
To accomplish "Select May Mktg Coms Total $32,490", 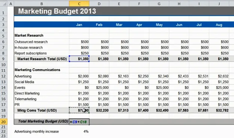I will tap(159, 110).
